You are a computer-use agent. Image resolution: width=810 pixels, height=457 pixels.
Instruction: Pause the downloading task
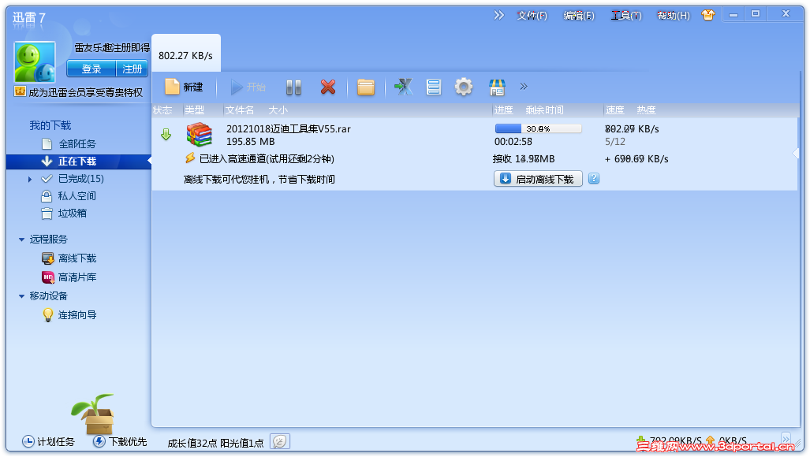click(293, 87)
